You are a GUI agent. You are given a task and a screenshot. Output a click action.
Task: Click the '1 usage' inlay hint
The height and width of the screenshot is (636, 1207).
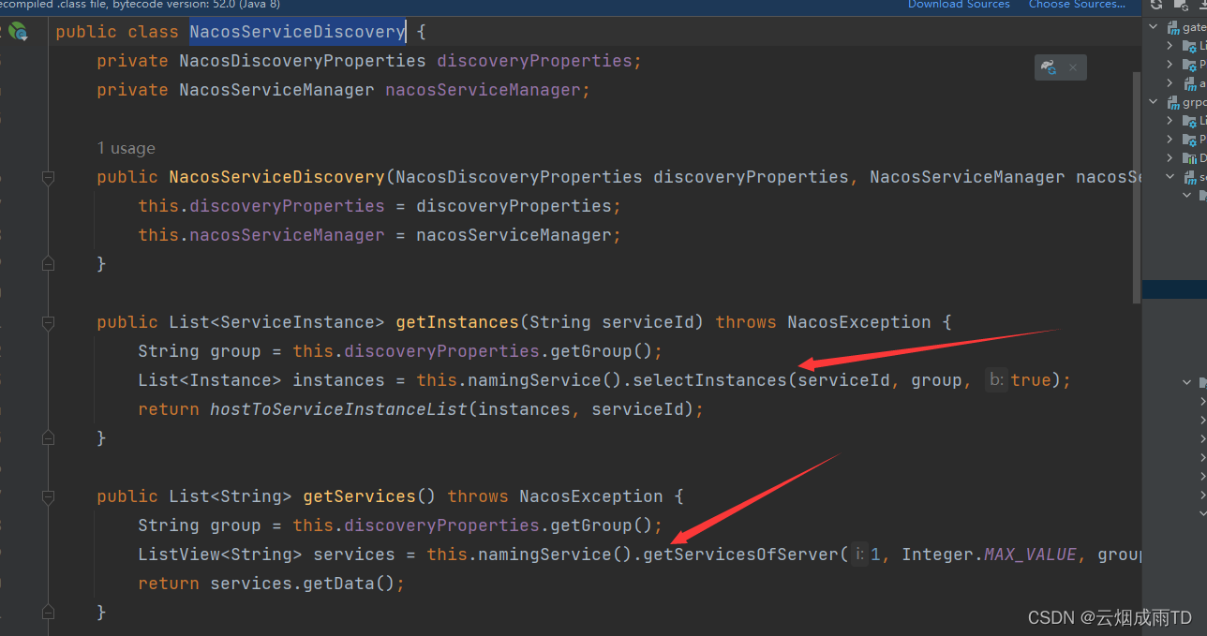126,148
